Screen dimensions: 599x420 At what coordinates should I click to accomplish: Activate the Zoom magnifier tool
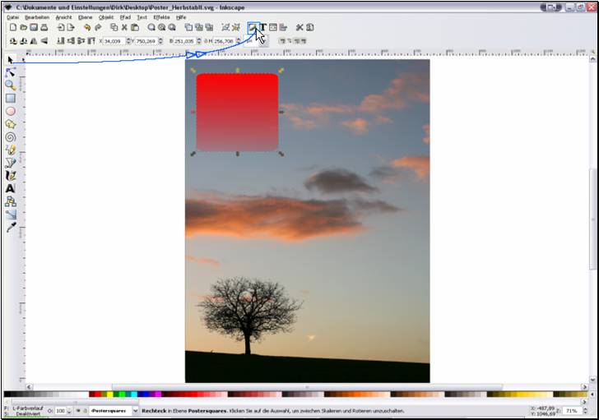11,85
